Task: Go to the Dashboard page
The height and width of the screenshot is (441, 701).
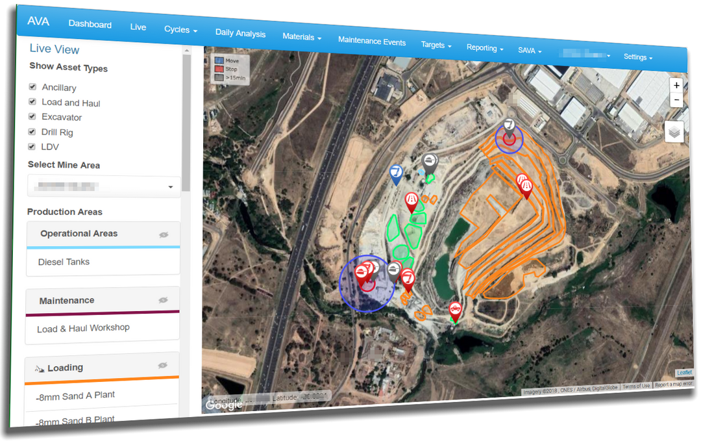Action: point(90,25)
